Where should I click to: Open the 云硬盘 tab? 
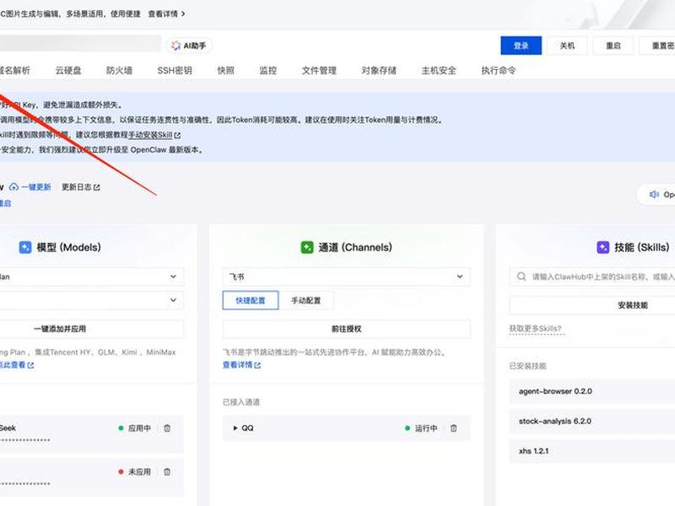[x=68, y=70]
